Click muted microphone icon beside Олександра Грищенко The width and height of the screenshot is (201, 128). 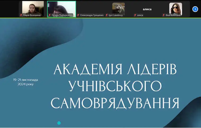[x=78, y=15]
